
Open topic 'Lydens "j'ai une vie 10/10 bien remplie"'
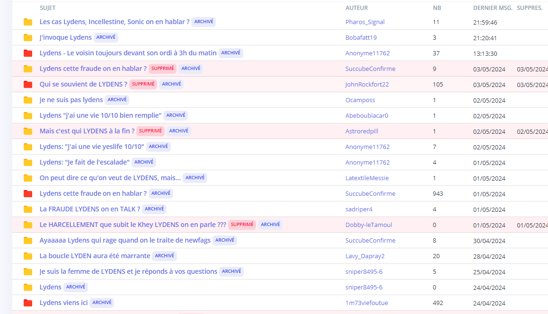click(x=101, y=115)
